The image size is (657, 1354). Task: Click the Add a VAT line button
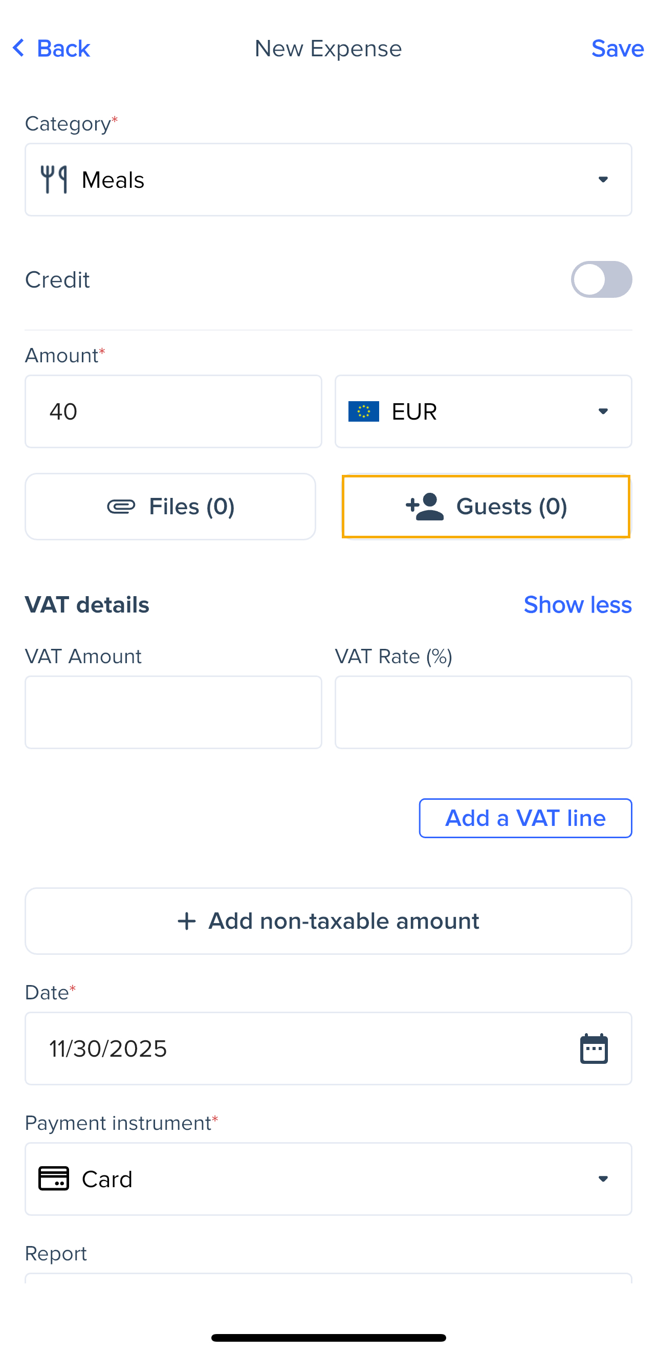pos(525,818)
